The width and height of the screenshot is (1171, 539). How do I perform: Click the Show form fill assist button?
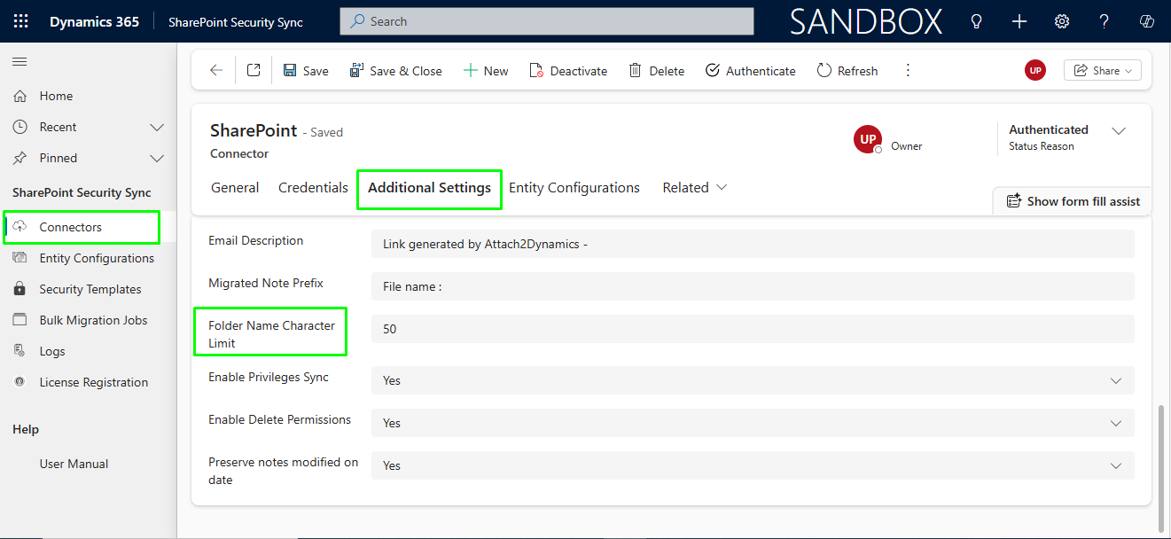pyautogui.click(x=1073, y=201)
